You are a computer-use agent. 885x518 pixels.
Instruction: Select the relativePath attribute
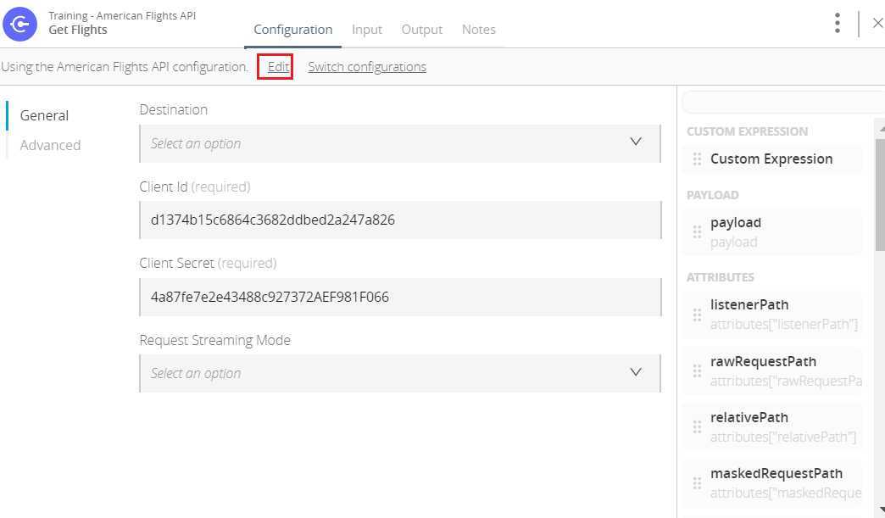click(773, 427)
